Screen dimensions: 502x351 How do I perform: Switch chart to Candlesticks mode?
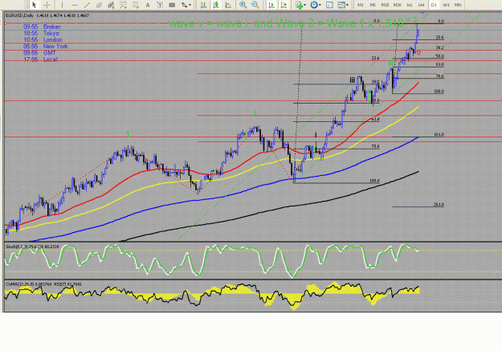pos(216,5)
